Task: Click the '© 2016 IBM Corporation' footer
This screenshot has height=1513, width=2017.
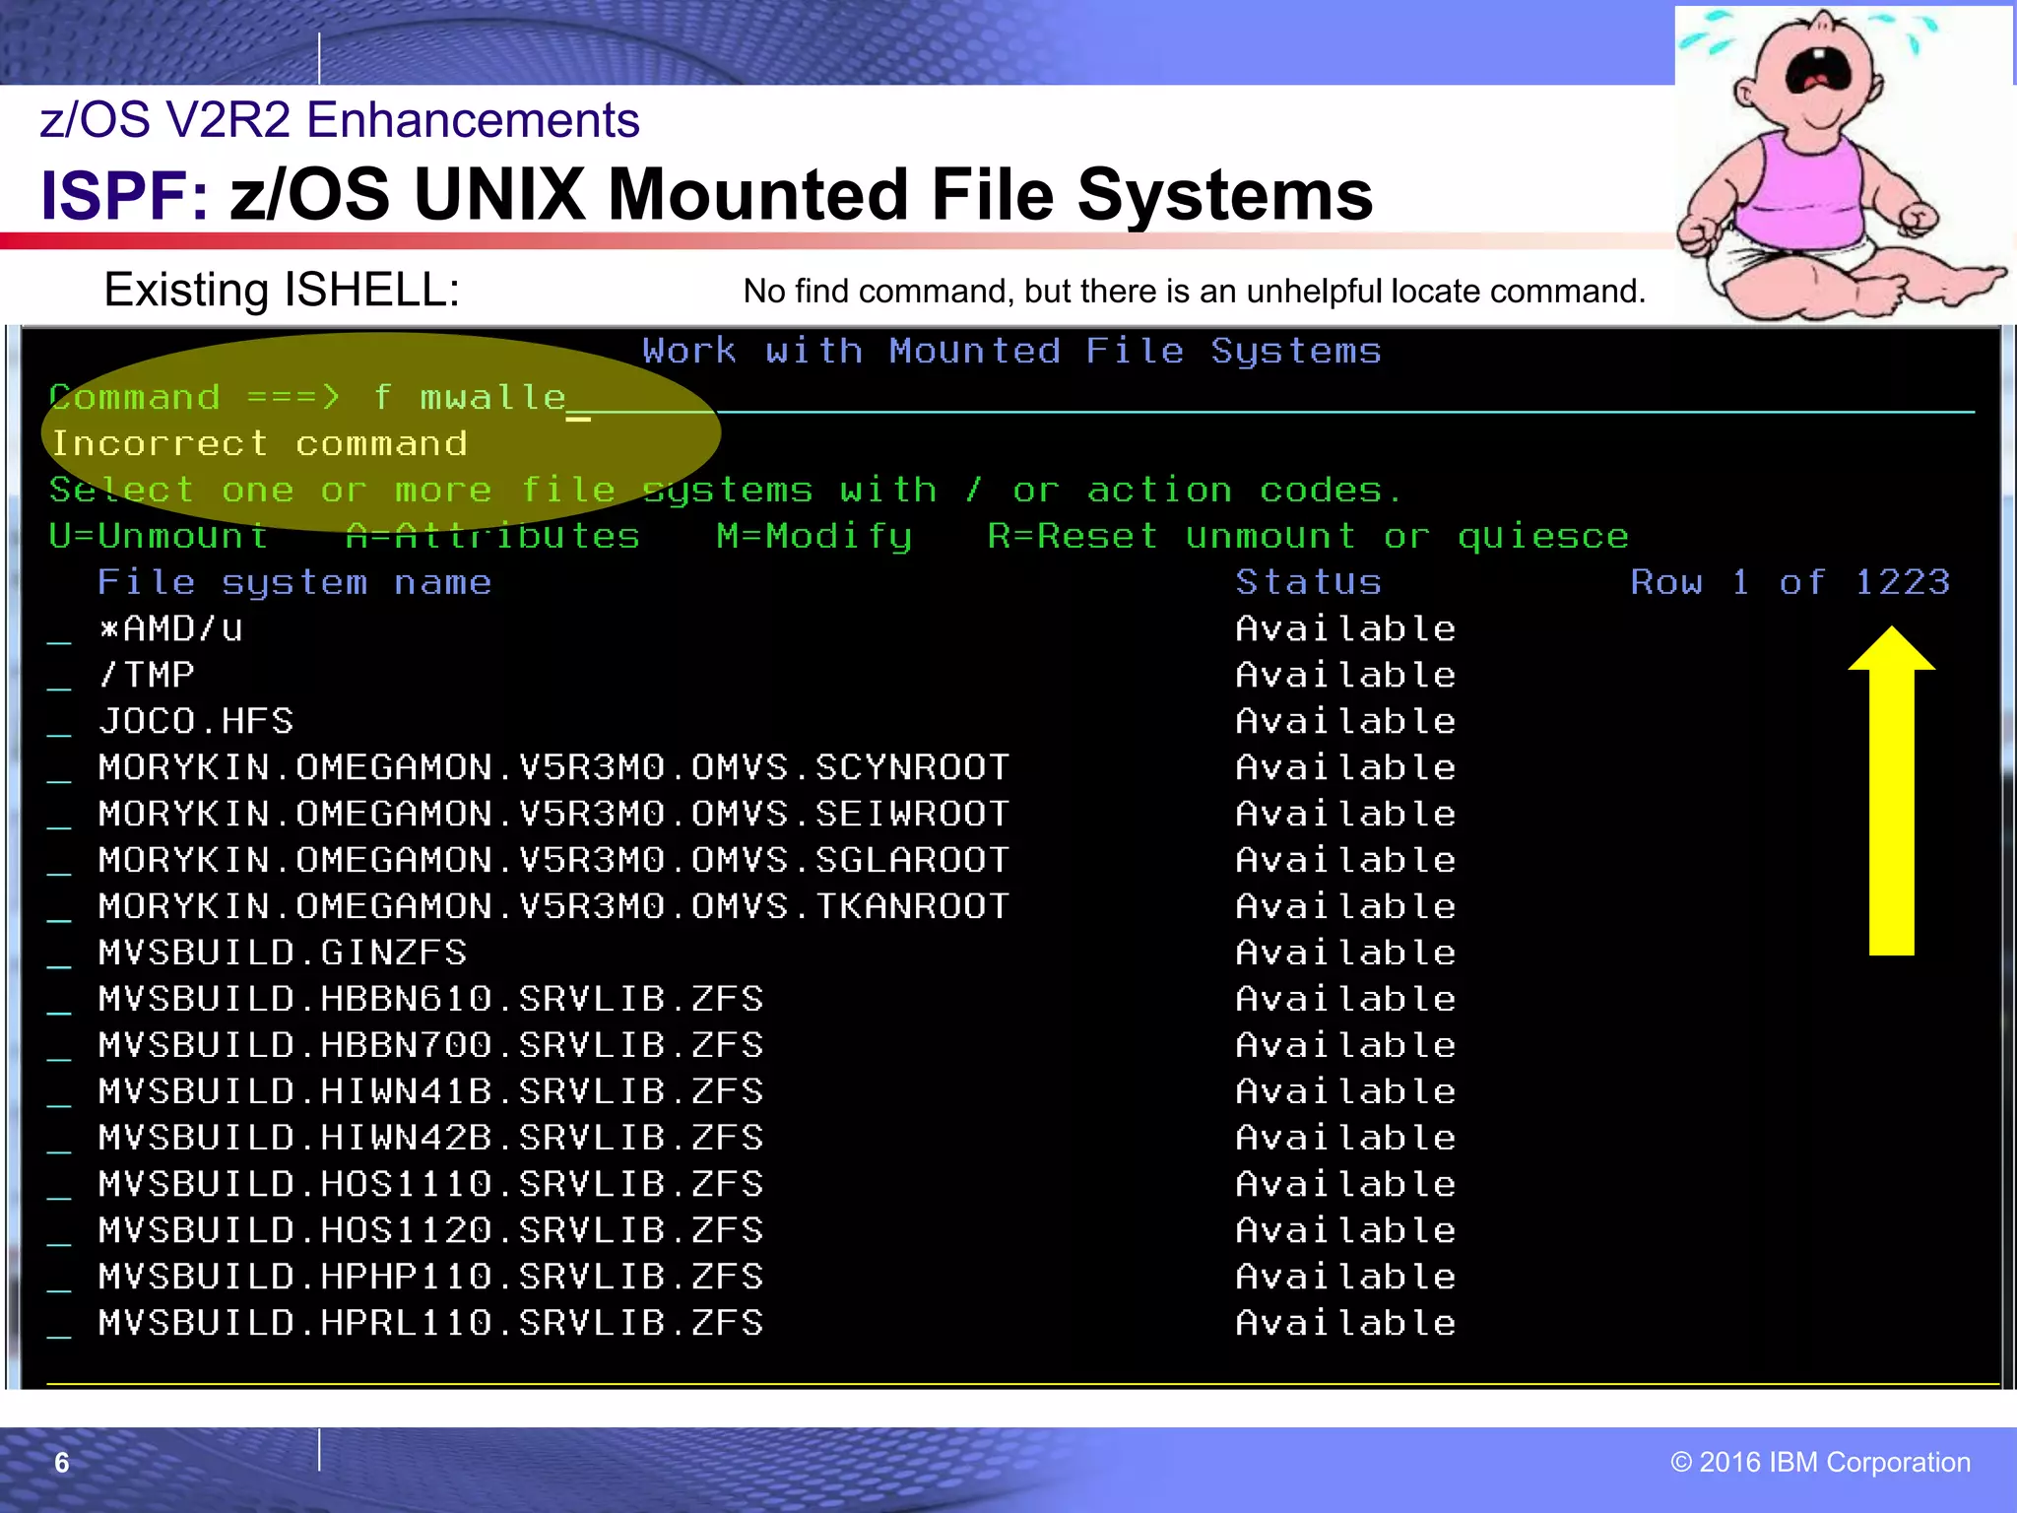Action: click(1820, 1462)
